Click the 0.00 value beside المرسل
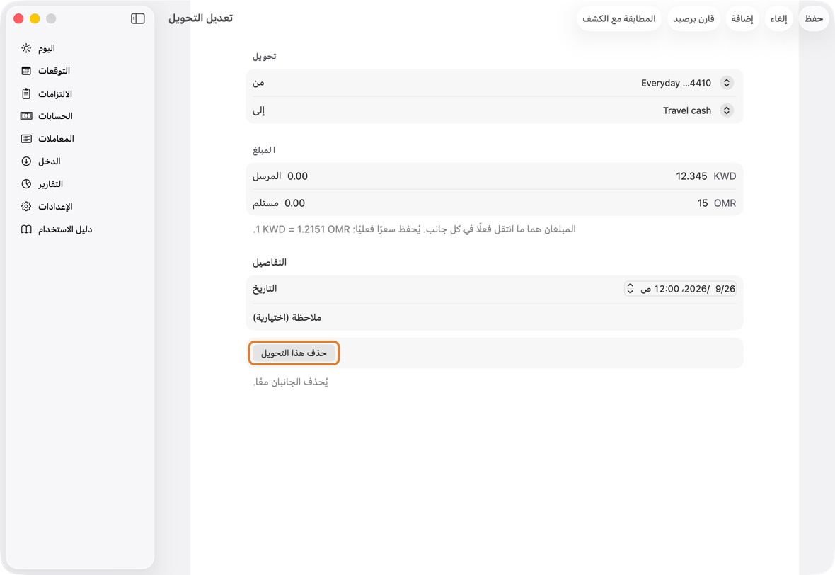 click(298, 176)
